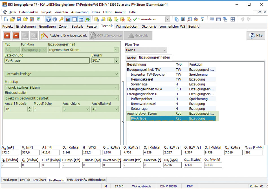Switch to the sommerlicher WS tab
This screenshot has width=268, height=189.
pos(172,26)
